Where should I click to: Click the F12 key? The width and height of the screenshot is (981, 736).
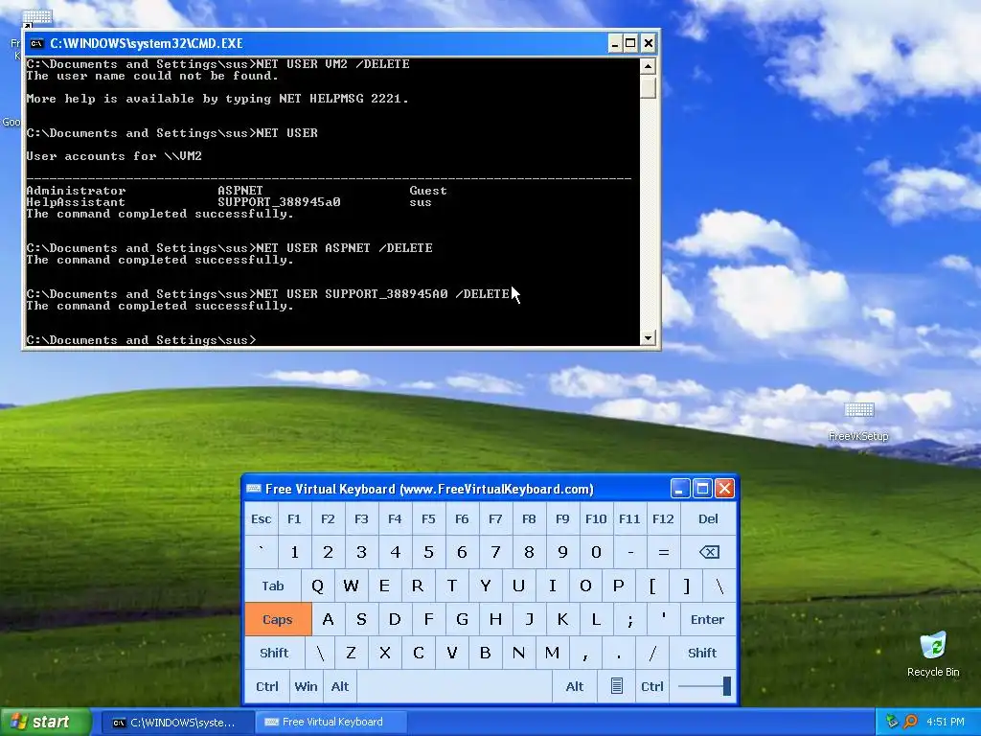tap(663, 518)
